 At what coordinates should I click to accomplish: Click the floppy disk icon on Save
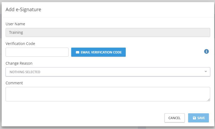pyautogui.click(x=194, y=118)
